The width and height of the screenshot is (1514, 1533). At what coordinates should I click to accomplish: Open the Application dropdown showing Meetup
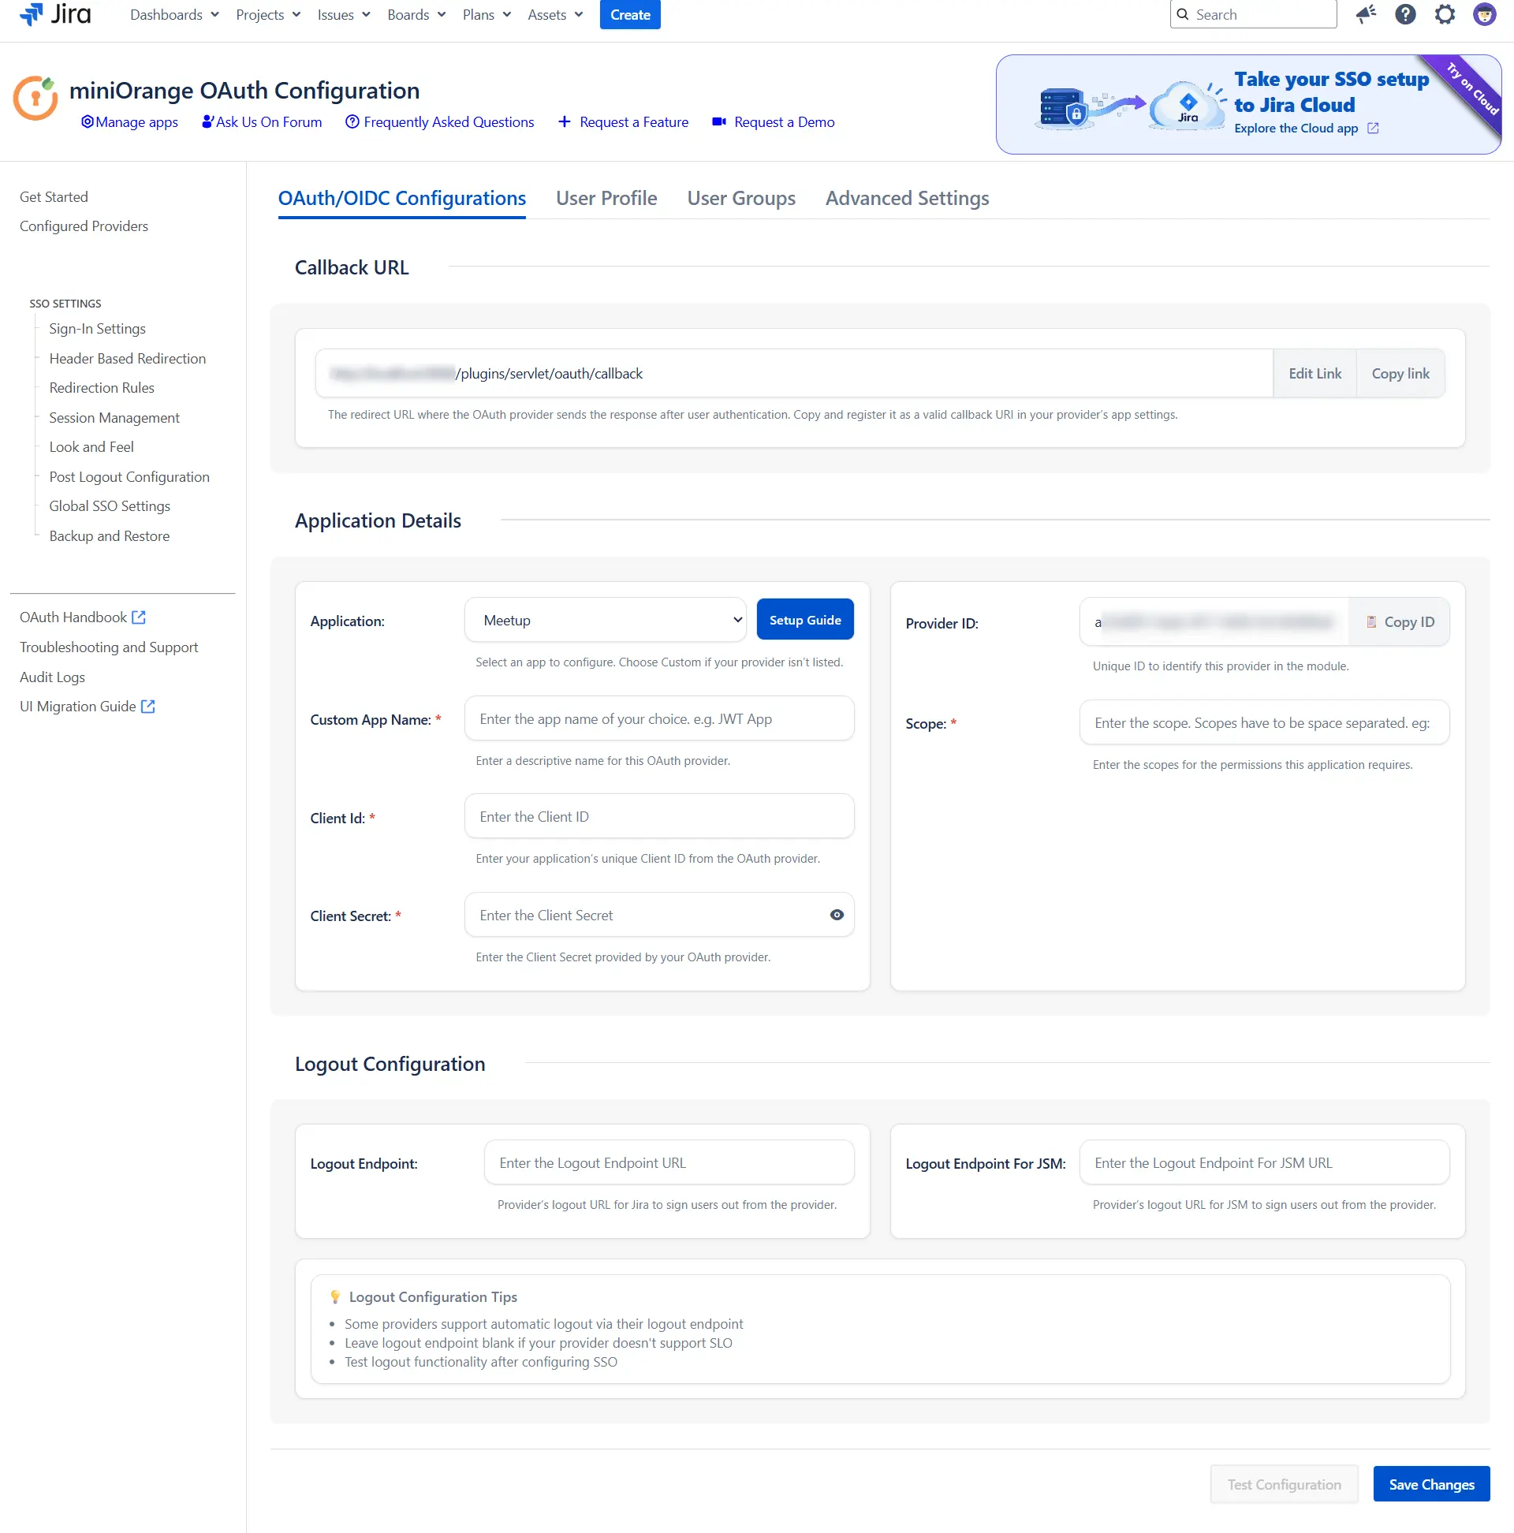(x=606, y=620)
